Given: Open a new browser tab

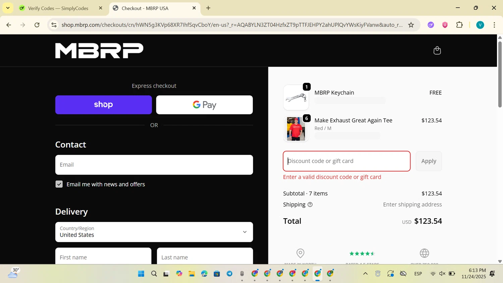Looking at the screenshot, I should 208,8.
